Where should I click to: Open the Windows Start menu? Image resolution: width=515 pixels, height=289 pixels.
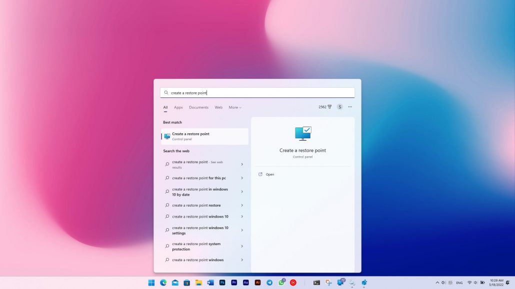pos(151,283)
